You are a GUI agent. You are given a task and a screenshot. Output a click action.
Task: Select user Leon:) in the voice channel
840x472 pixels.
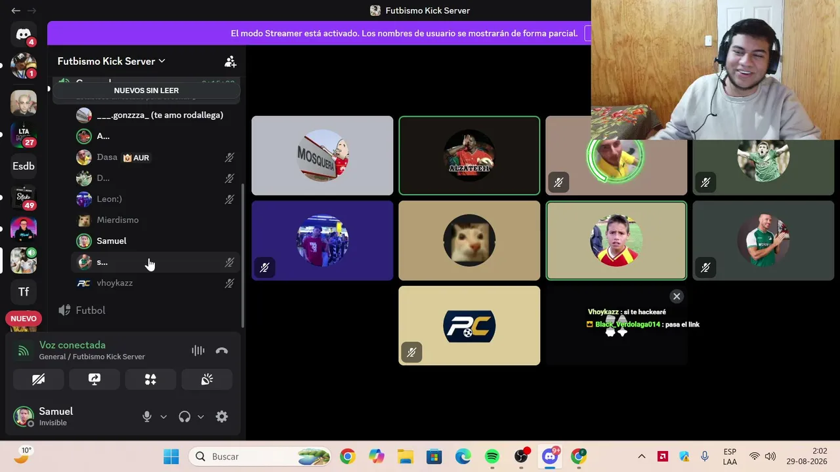click(x=155, y=199)
